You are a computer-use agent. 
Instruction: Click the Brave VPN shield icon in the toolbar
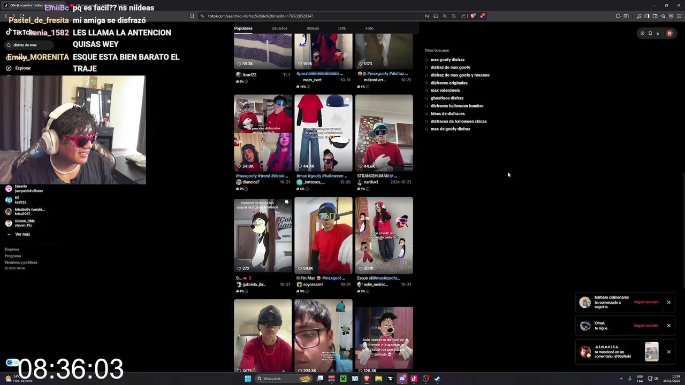tap(671, 16)
